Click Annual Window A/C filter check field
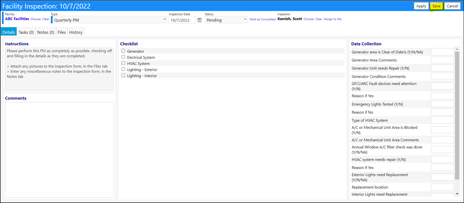The height and width of the screenshot is (203, 464). [442, 149]
